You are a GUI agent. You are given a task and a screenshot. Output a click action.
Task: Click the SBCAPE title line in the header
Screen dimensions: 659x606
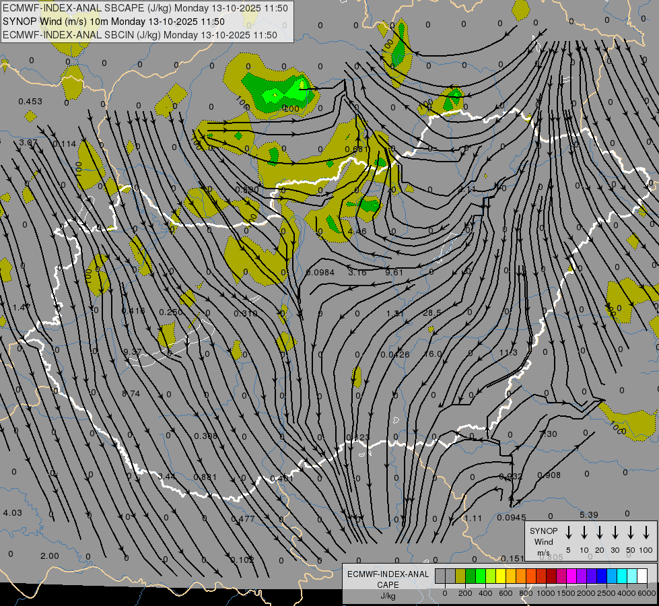point(145,8)
